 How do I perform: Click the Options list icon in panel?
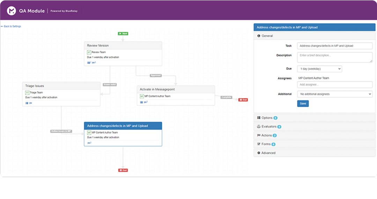(259, 118)
